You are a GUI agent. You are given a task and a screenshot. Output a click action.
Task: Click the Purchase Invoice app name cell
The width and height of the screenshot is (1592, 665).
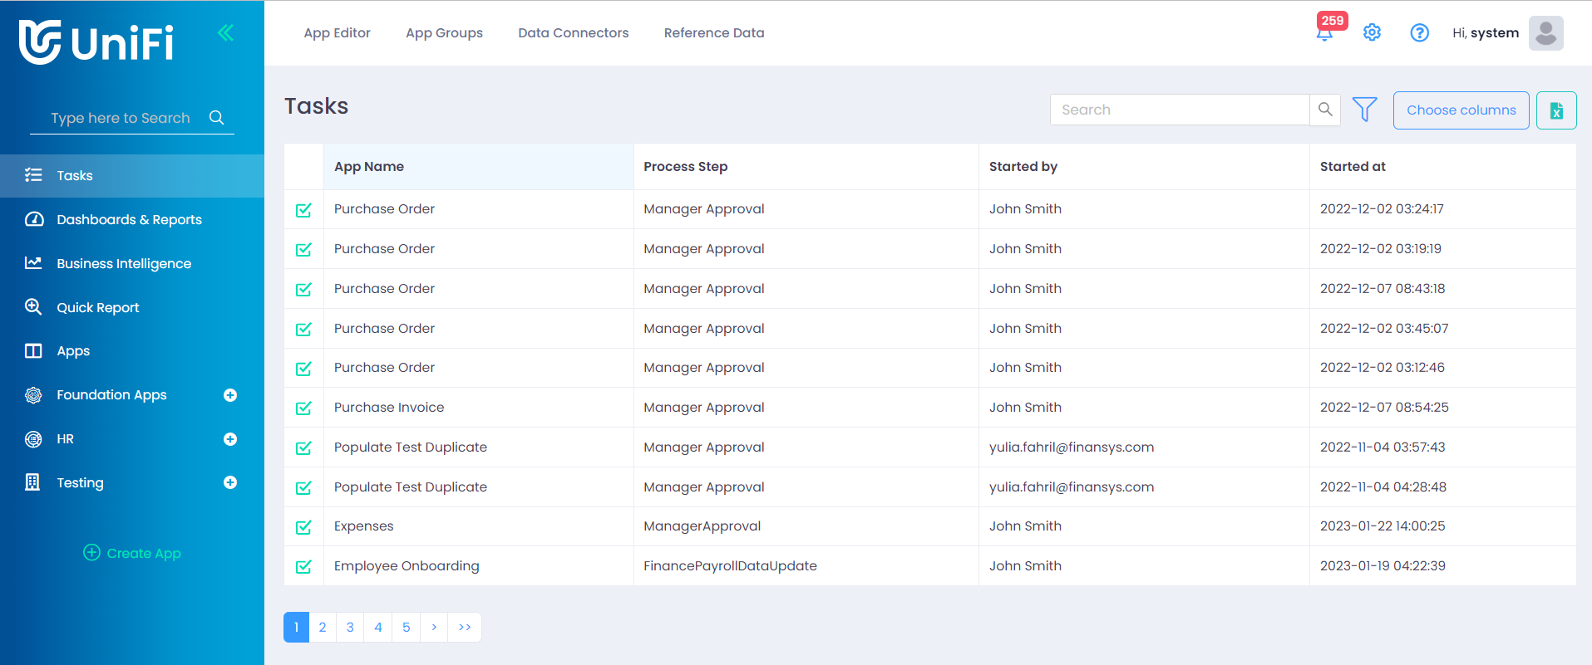pyautogui.click(x=479, y=408)
